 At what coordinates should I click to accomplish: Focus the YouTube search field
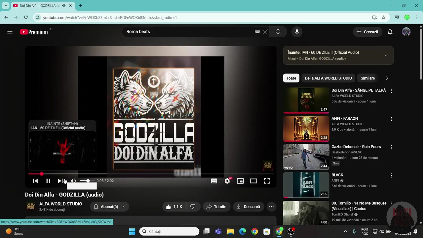coord(188,32)
